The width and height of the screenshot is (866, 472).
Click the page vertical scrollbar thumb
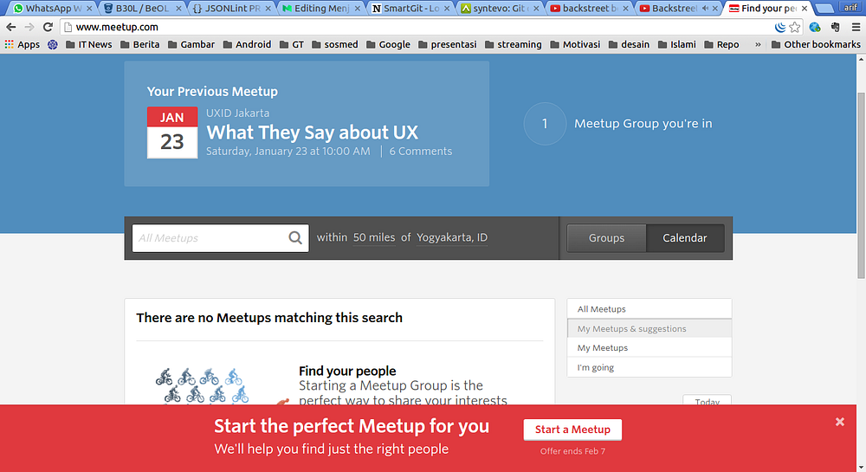pos(861,186)
